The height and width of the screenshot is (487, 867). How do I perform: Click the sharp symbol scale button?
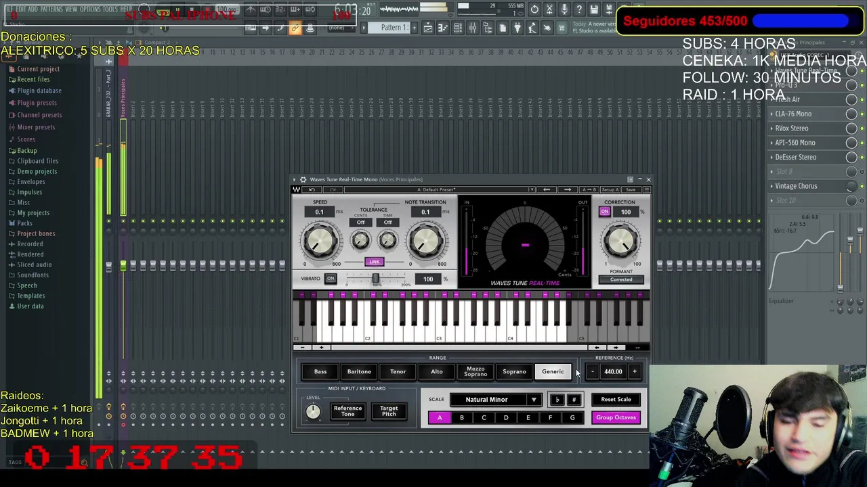tap(574, 400)
